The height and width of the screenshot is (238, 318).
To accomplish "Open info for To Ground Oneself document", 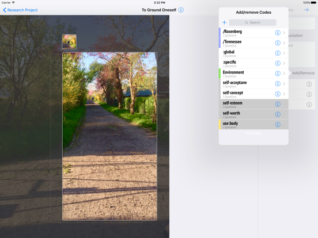I will pos(181,10).
